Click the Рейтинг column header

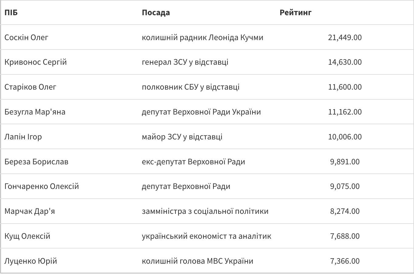[295, 13]
